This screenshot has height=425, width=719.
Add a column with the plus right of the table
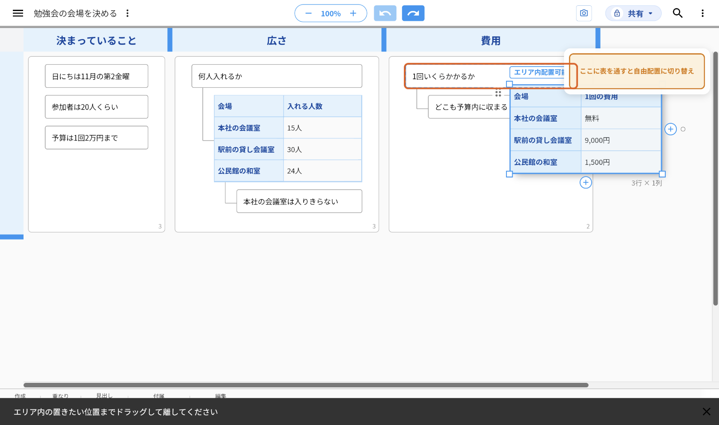pyautogui.click(x=671, y=129)
